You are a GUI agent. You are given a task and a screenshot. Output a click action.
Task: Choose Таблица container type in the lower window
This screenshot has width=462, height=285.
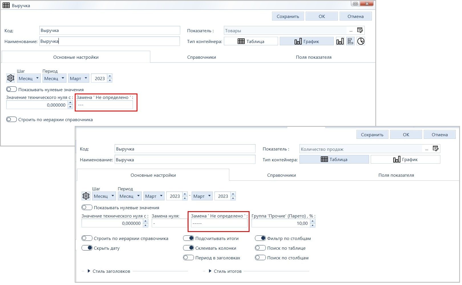pyautogui.click(x=334, y=159)
